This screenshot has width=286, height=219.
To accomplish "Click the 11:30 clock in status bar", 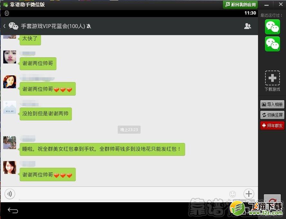I will coord(250,13).
